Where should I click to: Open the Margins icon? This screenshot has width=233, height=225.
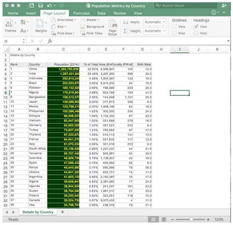tap(40, 23)
